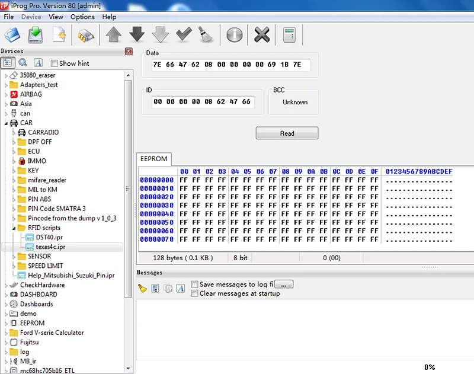
Task: Click the copy messages icon
Action: (x=168, y=289)
